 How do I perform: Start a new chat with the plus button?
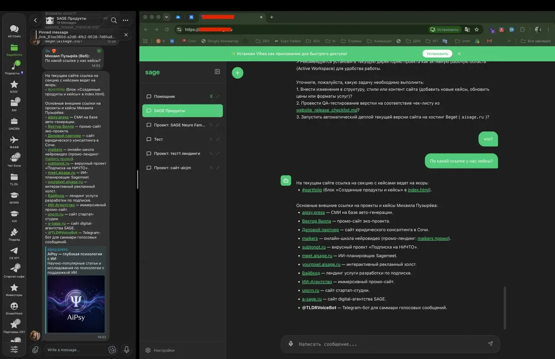(x=238, y=73)
